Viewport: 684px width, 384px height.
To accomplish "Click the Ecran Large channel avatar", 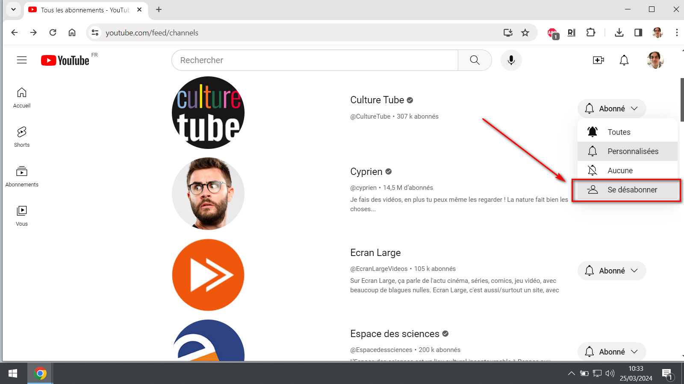I will (208, 275).
